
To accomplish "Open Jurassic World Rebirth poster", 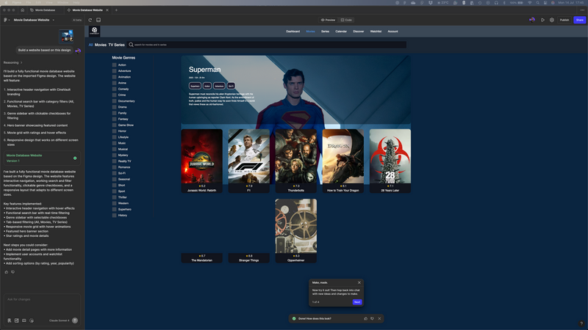I will click(x=201, y=156).
